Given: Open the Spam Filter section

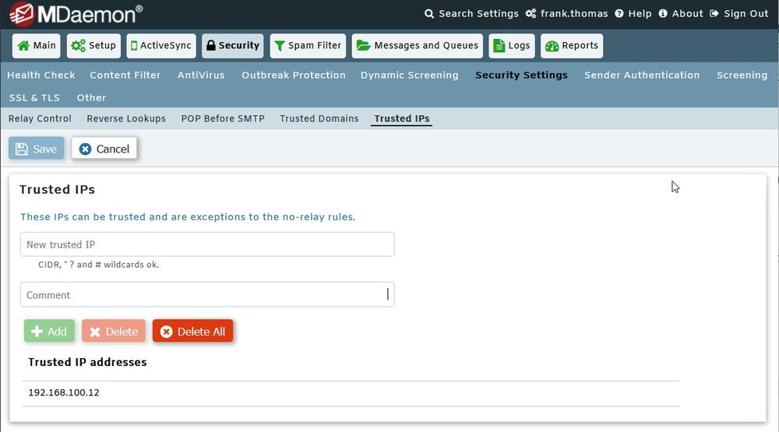Looking at the screenshot, I should coord(308,46).
